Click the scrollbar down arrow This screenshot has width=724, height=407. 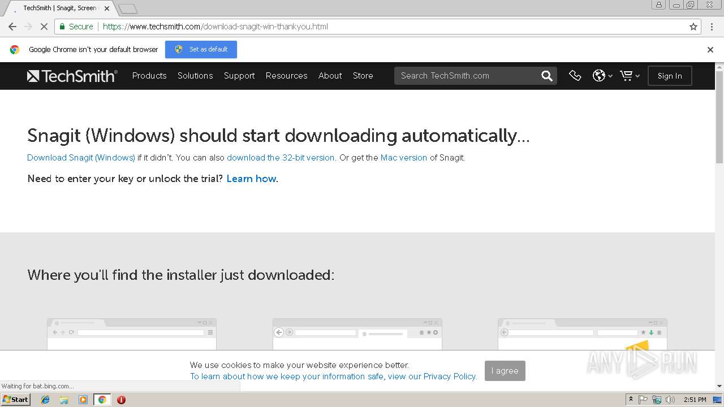coord(719,386)
